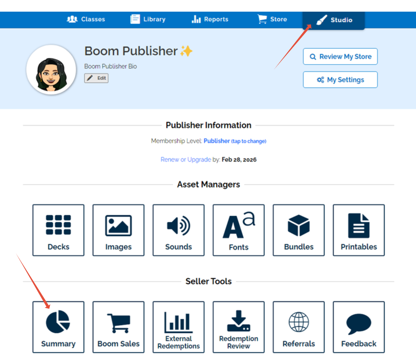Click the Boom Publisher name heading

131,51
